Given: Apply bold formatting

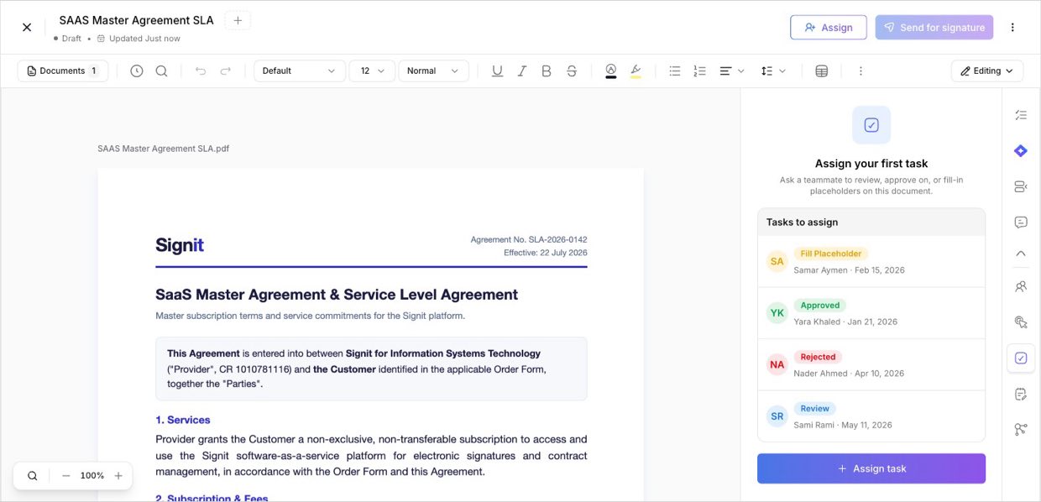Looking at the screenshot, I should pyautogui.click(x=547, y=71).
